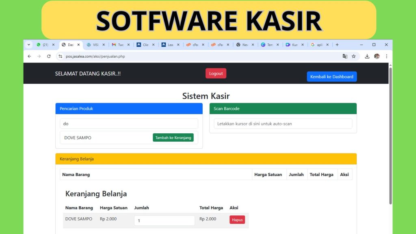
Task: Click Hapus to remove DOVE SAMPO
Action: [237, 219]
